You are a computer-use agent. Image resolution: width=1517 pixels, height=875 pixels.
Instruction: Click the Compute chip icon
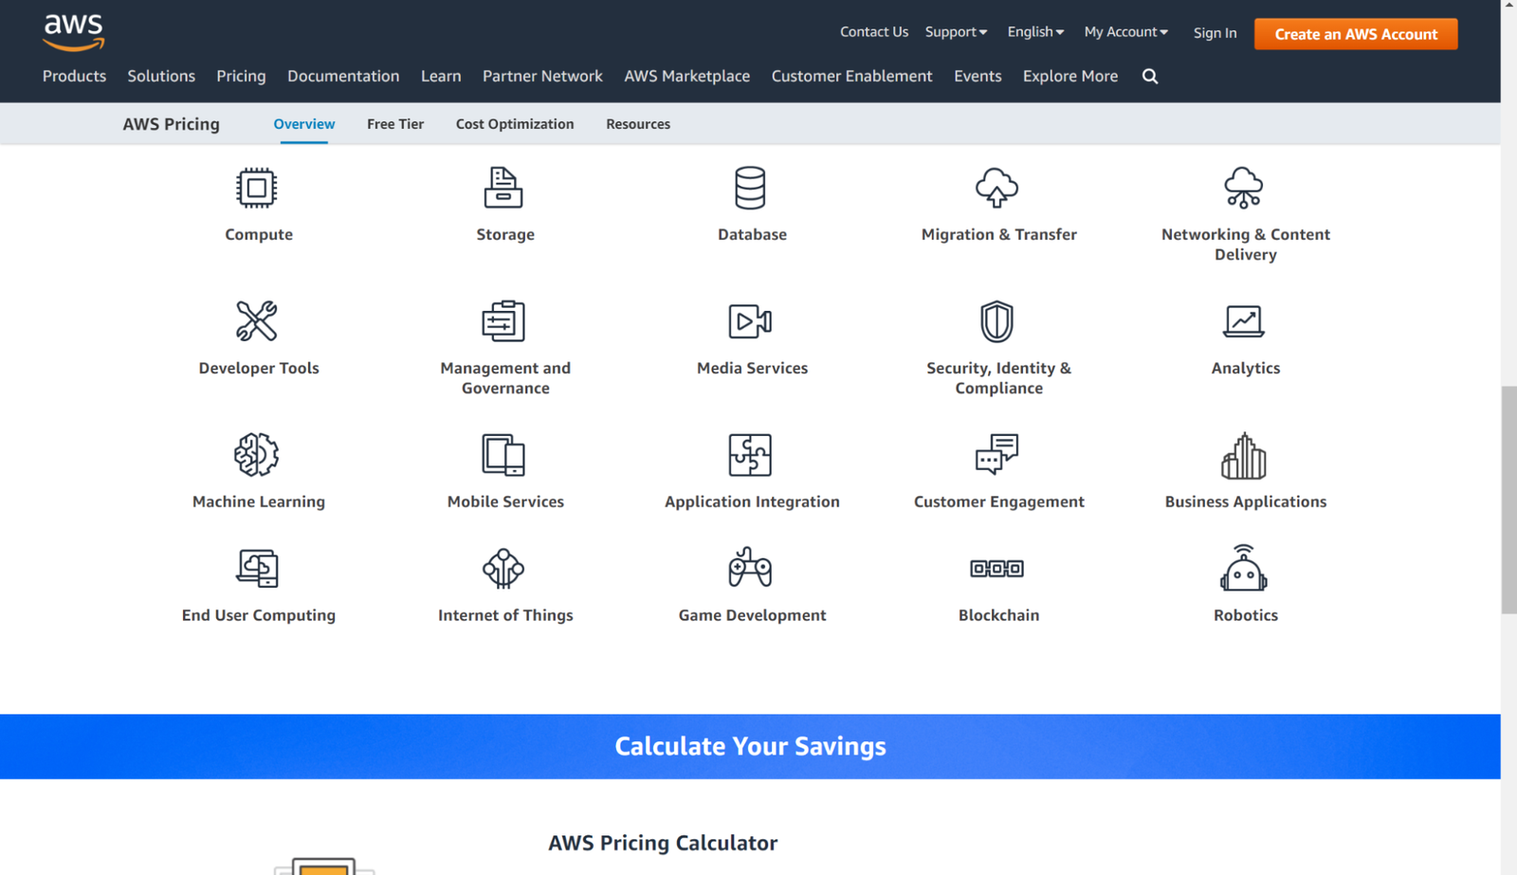257,188
